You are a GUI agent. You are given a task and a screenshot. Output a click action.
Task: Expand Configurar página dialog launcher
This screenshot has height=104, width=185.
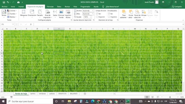[x=71, y=20]
